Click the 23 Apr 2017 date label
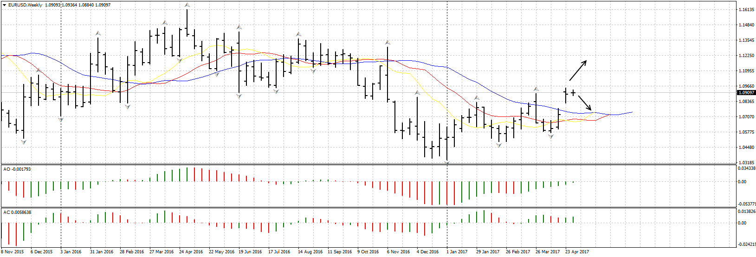This screenshot has width=756, height=257. [x=577, y=252]
